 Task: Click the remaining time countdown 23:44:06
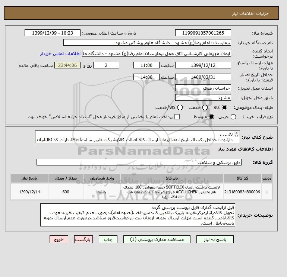[67, 65]
